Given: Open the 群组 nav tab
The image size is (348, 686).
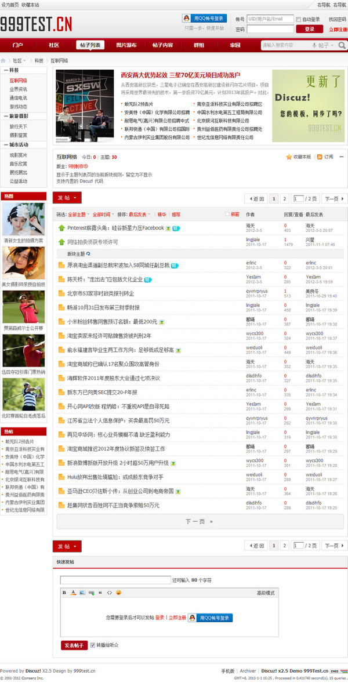Looking at the screenshot, I should (199, 45).
